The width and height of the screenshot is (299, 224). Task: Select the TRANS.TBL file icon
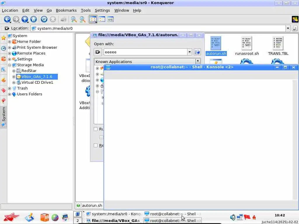tap(278, 43)
